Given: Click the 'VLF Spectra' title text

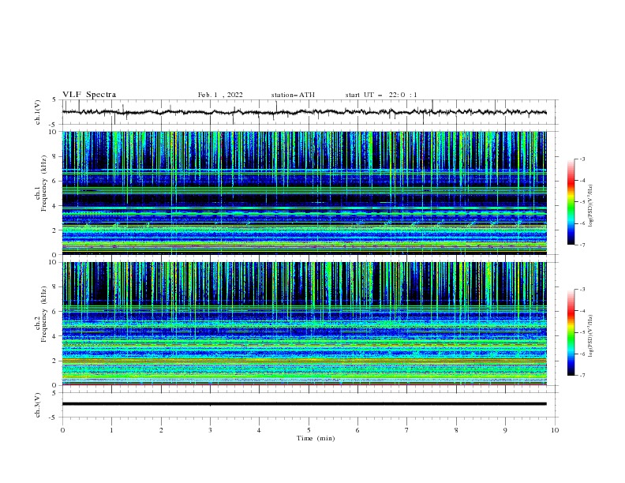Looking at the screenshot, I should point(89,95).
